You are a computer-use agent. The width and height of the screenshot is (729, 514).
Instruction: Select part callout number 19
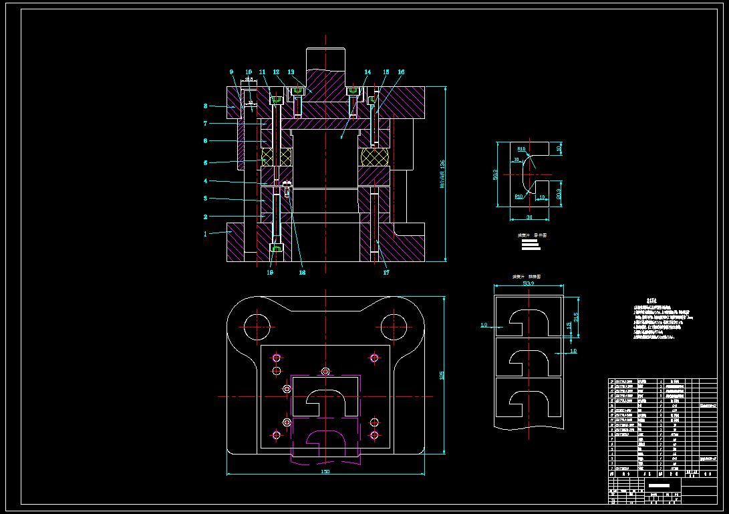270,273
